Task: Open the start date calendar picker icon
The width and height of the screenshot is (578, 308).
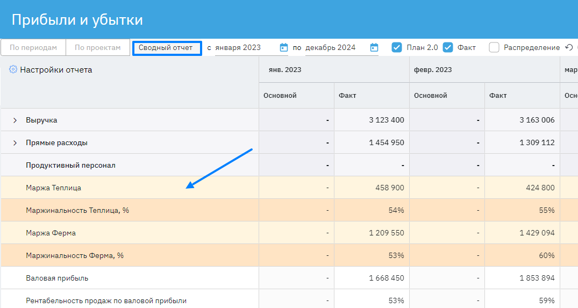Action: (284, 47)
